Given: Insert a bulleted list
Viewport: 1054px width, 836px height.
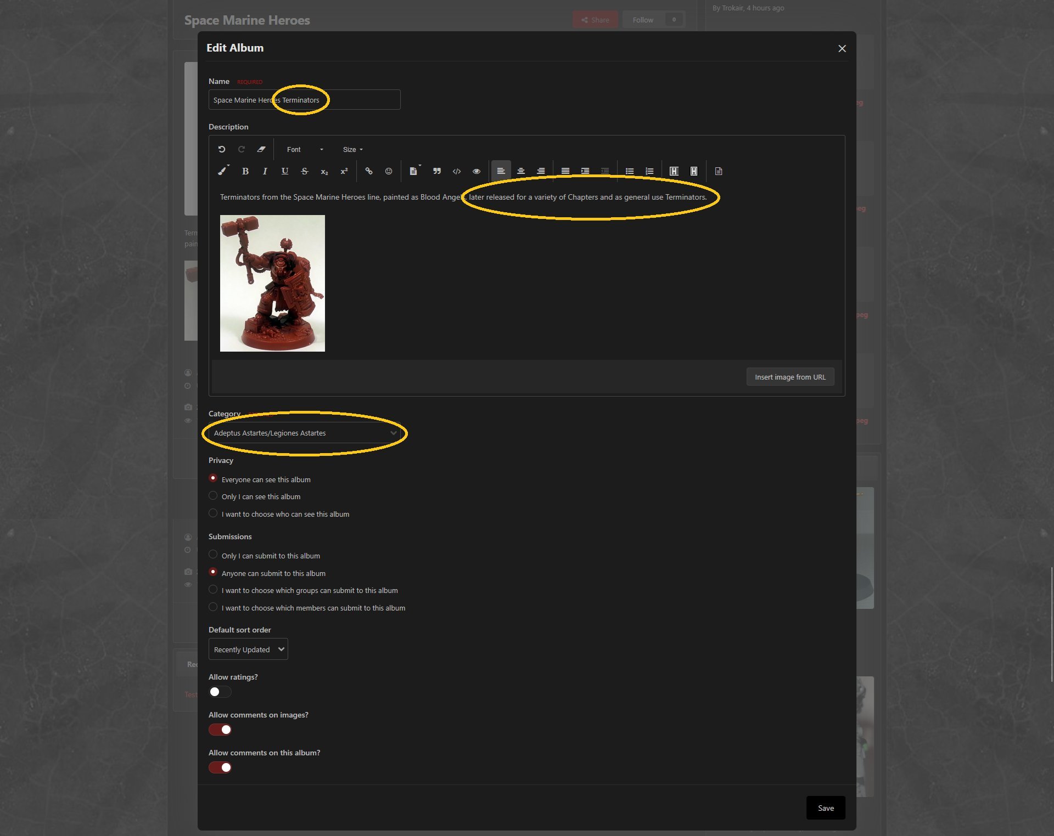Looking at the screenshot, I should (630, 171).
